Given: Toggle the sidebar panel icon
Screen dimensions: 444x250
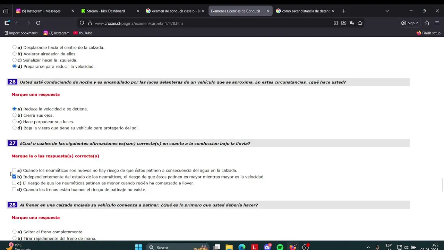Looking at the screenshot, I should (7, 23).
